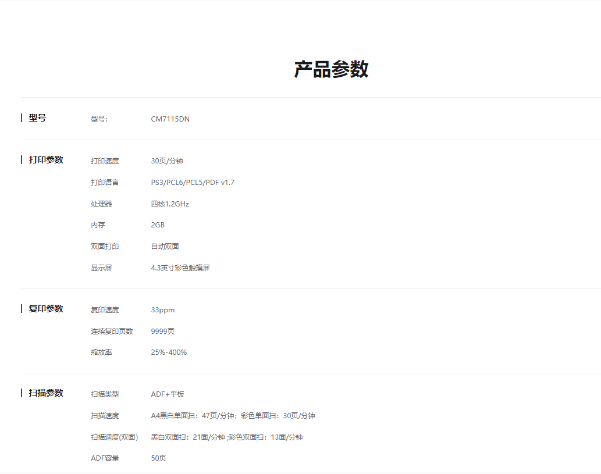601x474 pixels.
Task: Select the 复印参数 section title
Action: (46, 309)
